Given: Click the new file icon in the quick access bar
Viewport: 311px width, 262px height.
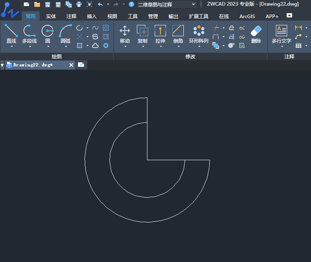Looking at the screenshot, I should click(x=26, y=4).
